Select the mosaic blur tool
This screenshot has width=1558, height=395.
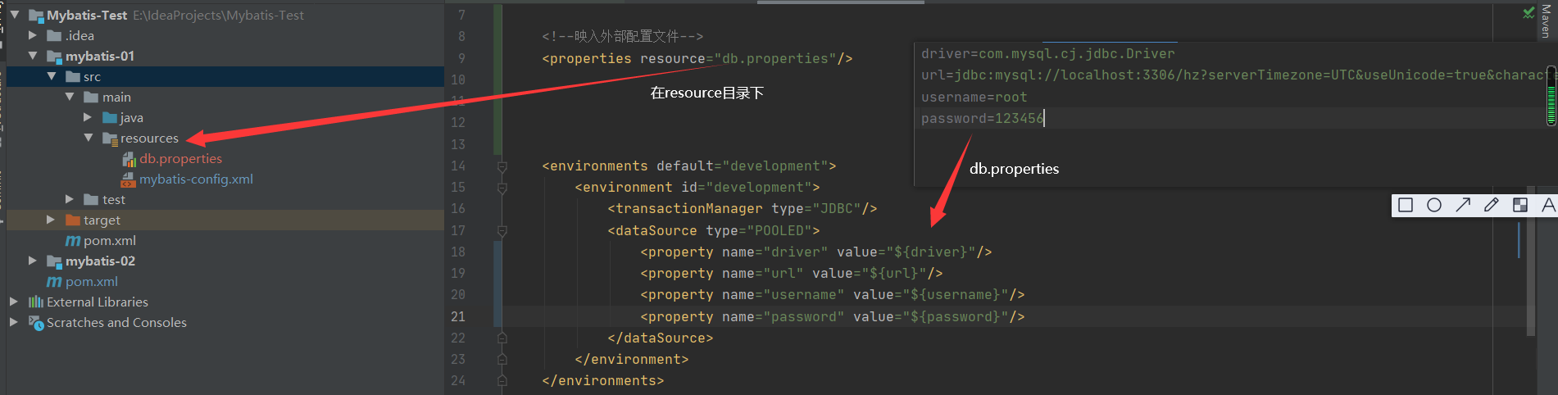point(1520,205)
